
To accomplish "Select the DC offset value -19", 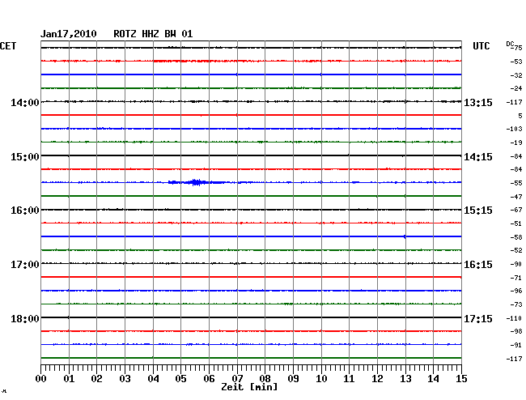I will [x=516, y=143].
